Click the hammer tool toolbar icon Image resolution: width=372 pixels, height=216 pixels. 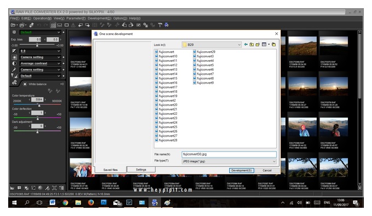[160, 25]
